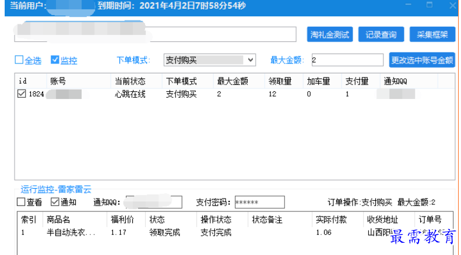The width and height of the screenshot is (461, 255).
Task: Click the 支付量 column header
Action: coord(361,81)
